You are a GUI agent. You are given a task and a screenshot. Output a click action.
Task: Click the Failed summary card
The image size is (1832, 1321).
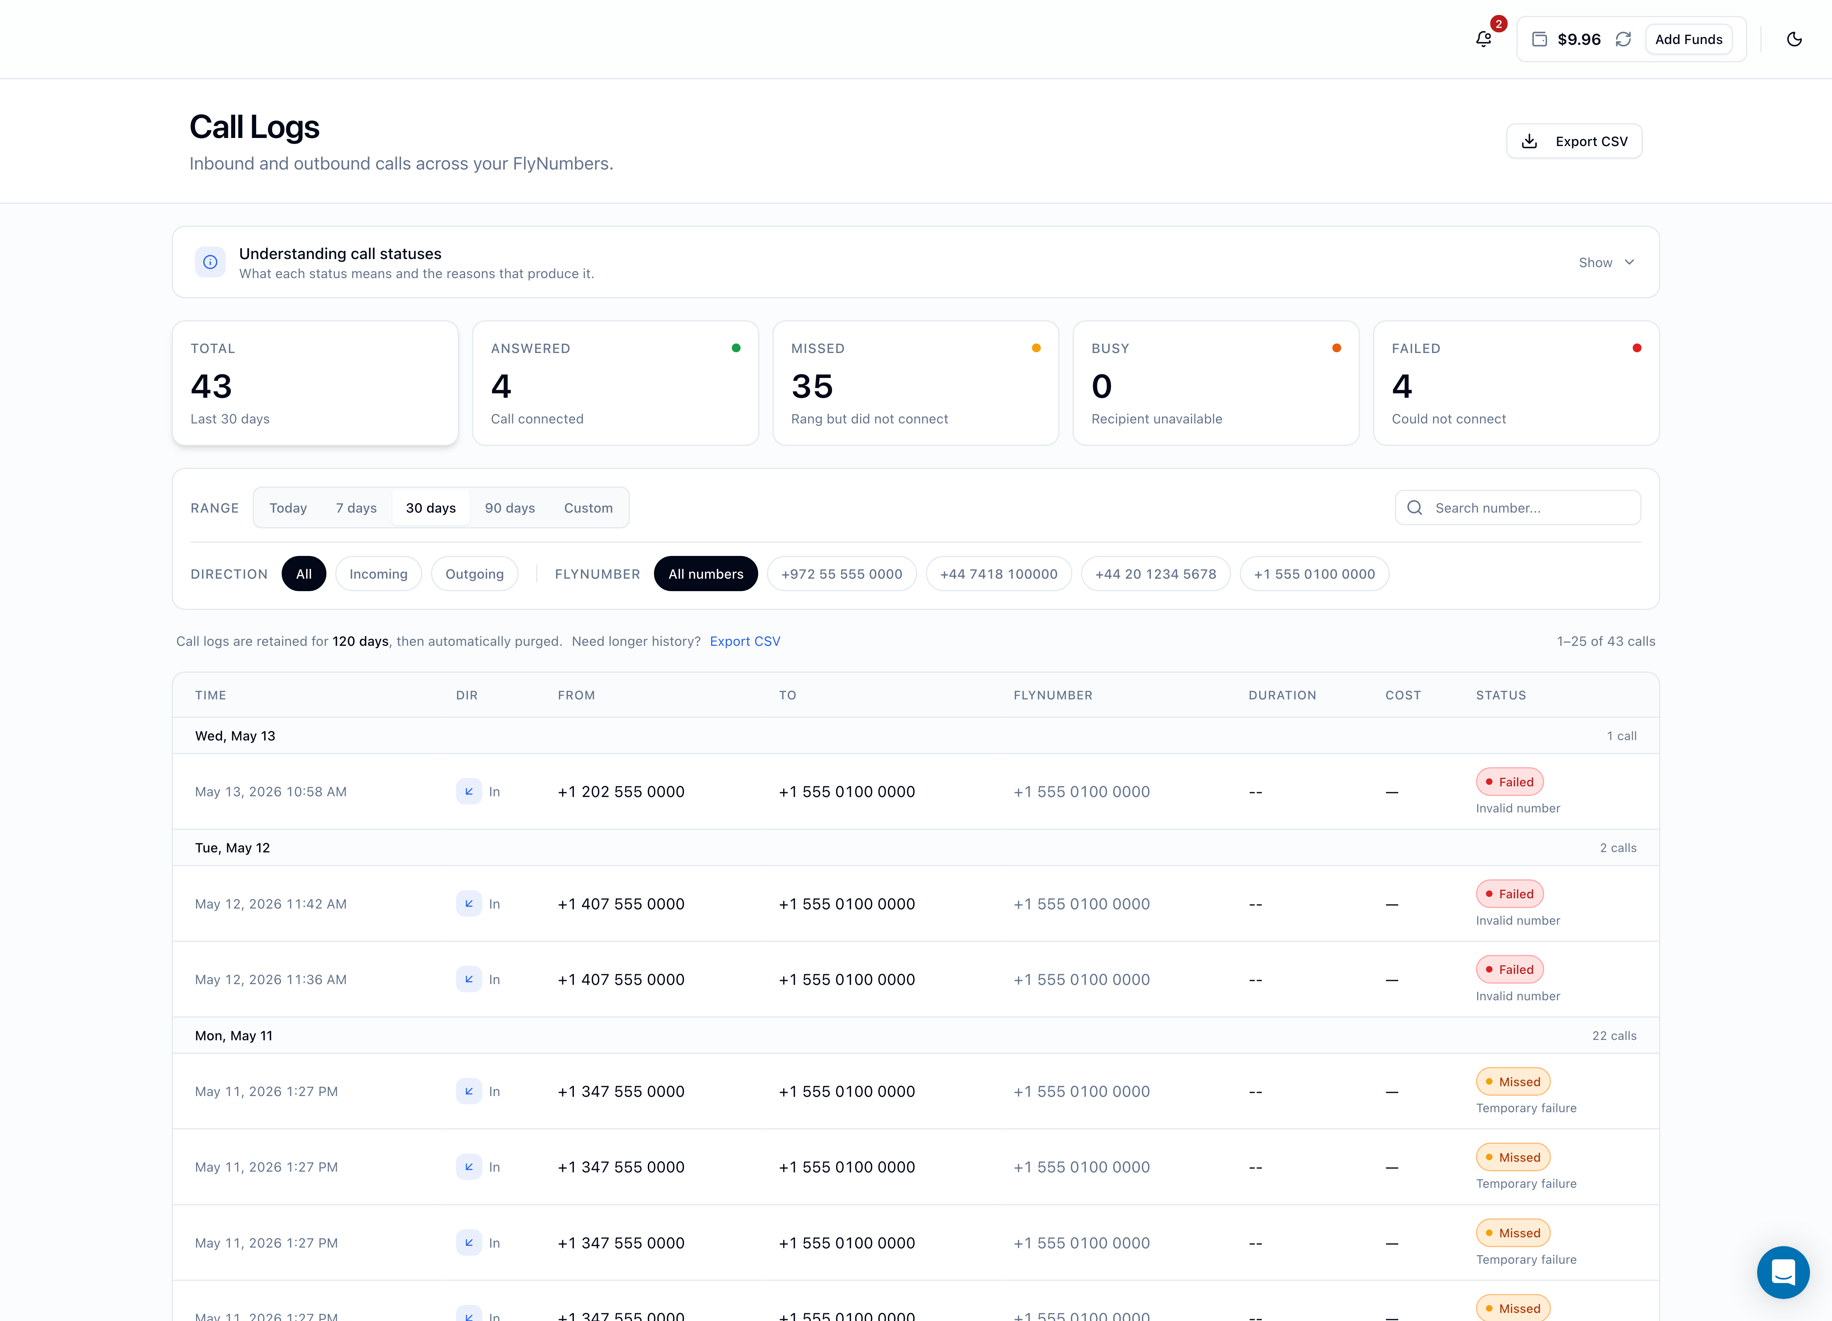pyautogui.click(x=1516, y=383)
